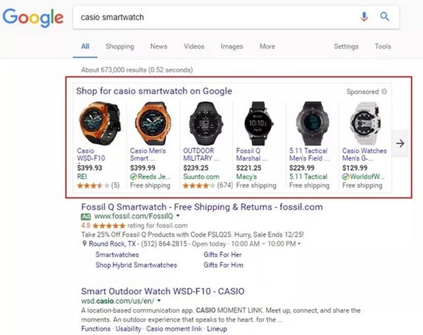The width and height of the screenshot is (423, 335).
Task: Click the trusted store checkmark beside Reeds Je...
Action: click(134, 176)
